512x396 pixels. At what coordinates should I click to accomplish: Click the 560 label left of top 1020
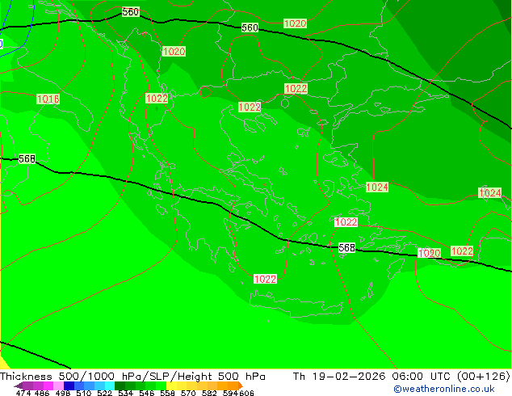250,27
